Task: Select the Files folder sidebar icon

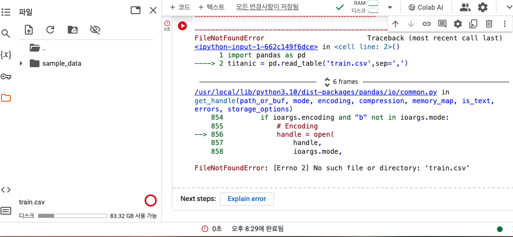Action: pos(6,98)
